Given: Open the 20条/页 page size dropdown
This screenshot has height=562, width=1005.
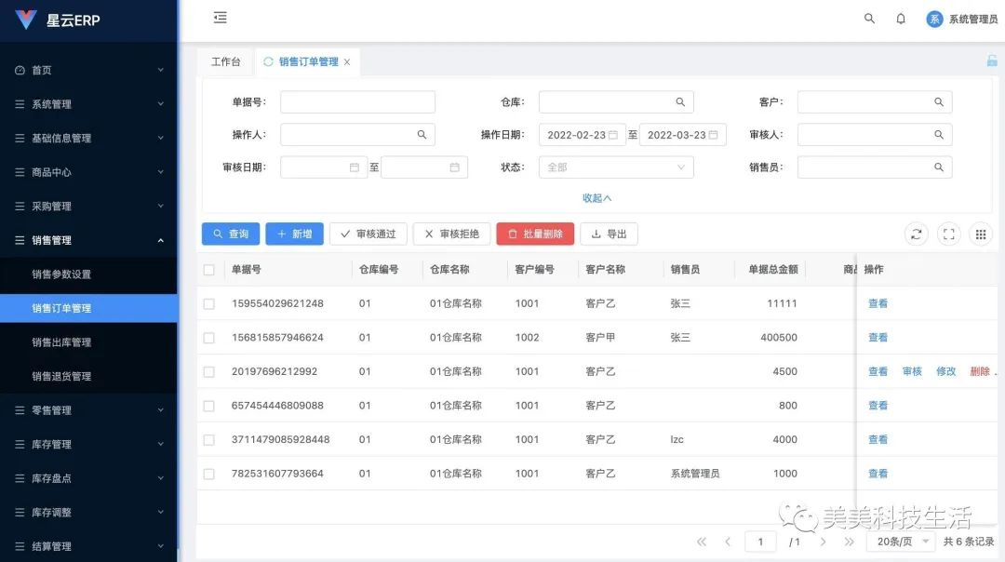Looking at the screenshot, I should point(899,541).
